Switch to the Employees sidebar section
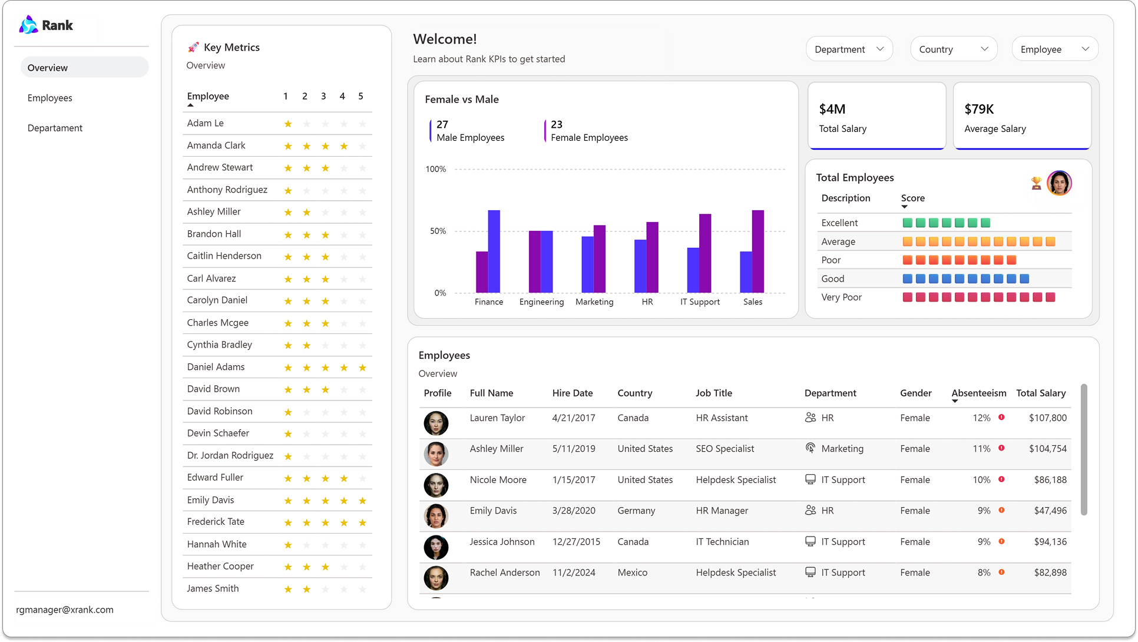The image size is (1138, 642). [x=50, y=97]
